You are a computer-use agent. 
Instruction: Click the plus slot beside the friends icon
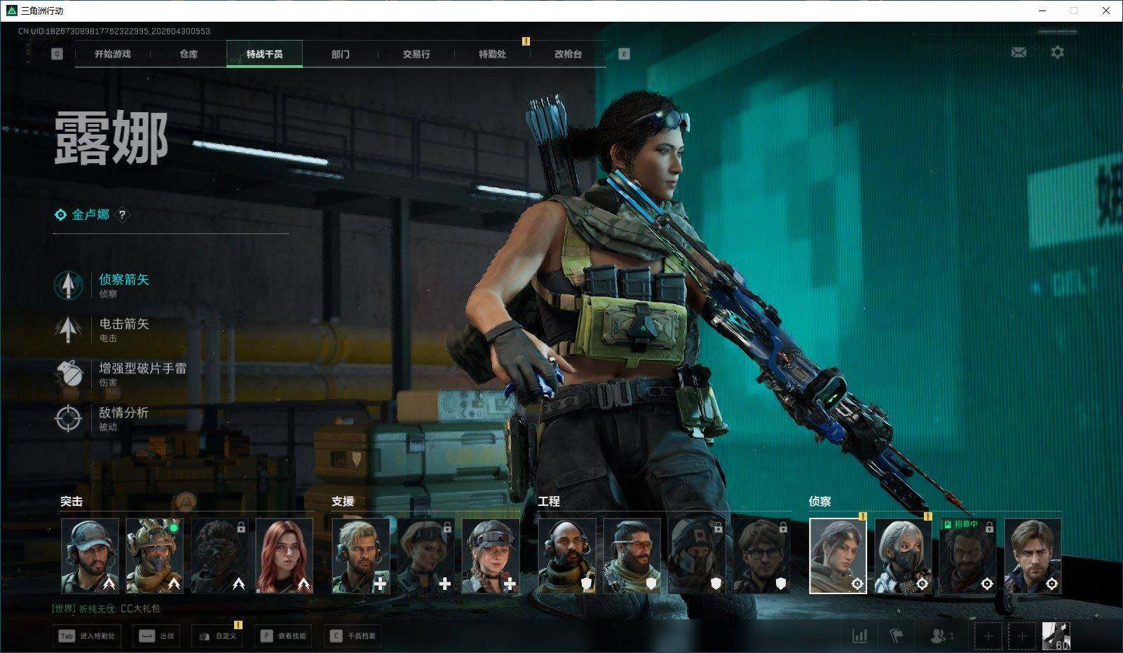(988, 636)
